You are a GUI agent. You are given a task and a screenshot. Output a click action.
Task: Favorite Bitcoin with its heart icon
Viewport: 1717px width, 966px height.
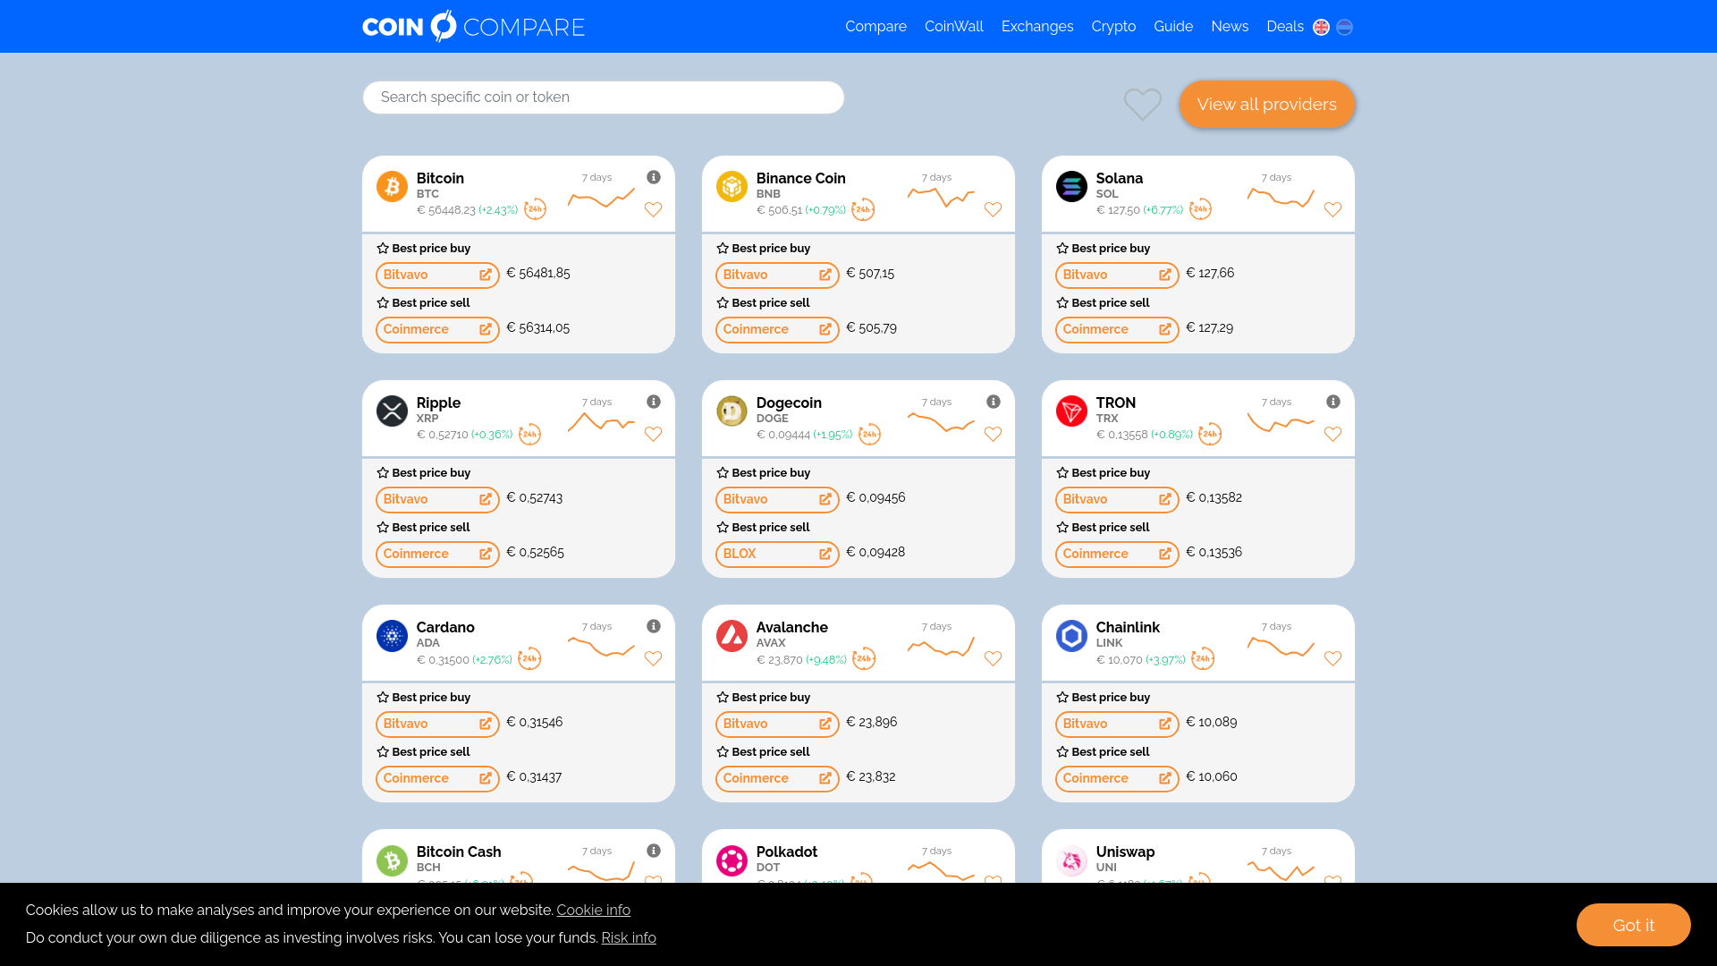[x=654, y=209]
